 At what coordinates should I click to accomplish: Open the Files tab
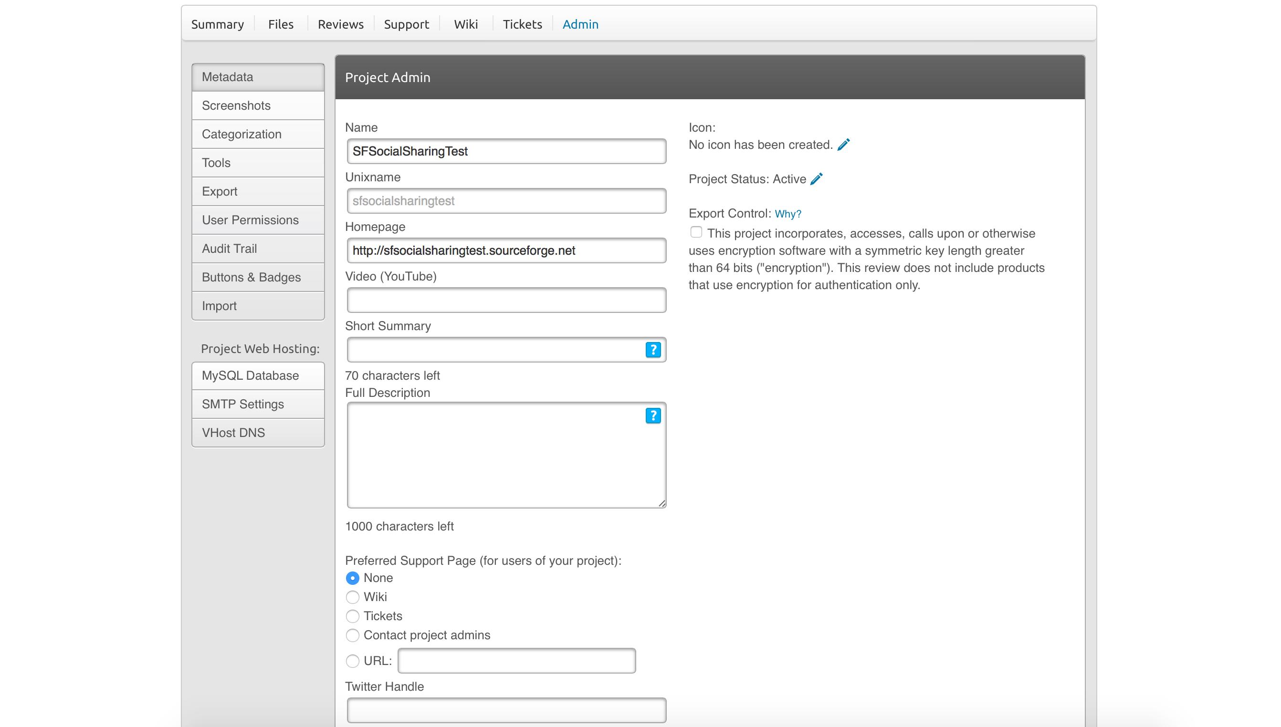tap(281, 24)
